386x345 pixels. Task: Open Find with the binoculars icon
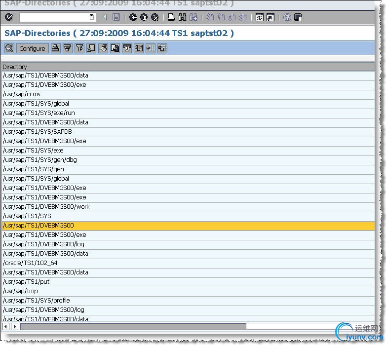point(182,17)
